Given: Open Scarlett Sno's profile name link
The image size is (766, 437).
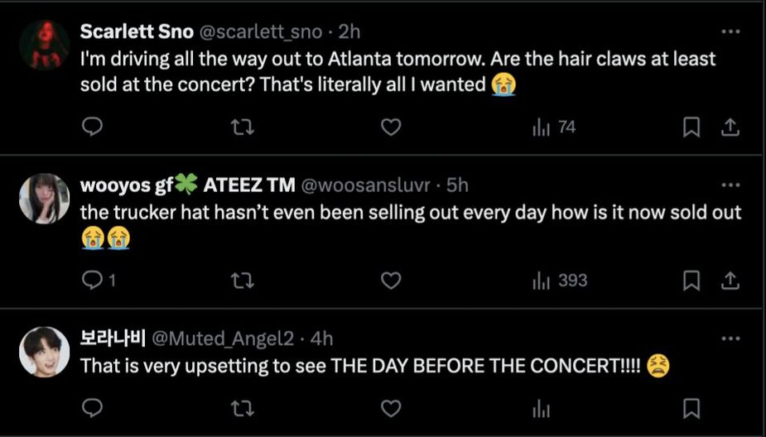Looking at the screenshot, I should (136, 31).
